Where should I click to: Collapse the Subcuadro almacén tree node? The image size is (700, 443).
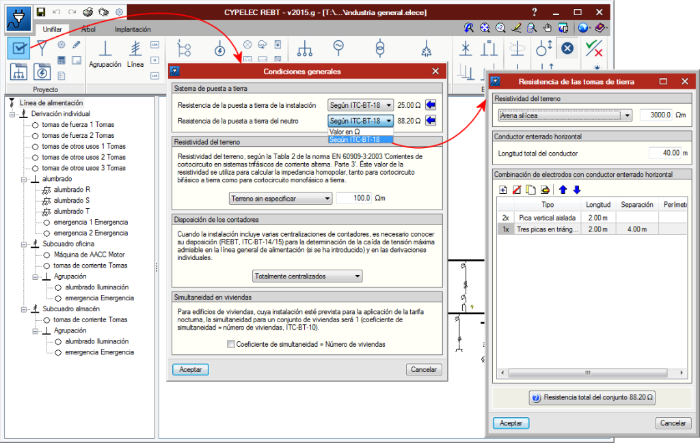point(24,309)
